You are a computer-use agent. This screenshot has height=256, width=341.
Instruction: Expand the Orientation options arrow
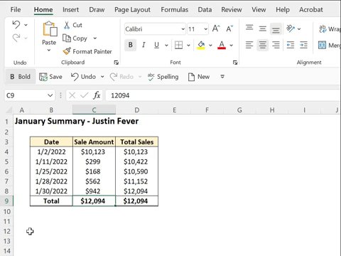coord(299,29)
